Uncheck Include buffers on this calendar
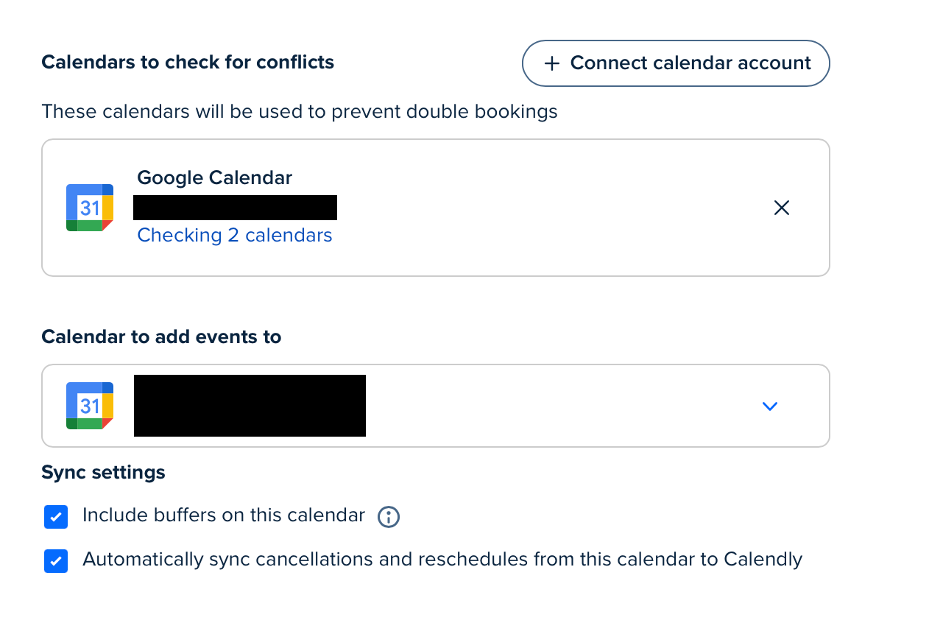 click(x=56, y=517)
